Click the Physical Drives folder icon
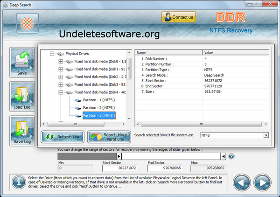280x197 pixels. point(61,54)
